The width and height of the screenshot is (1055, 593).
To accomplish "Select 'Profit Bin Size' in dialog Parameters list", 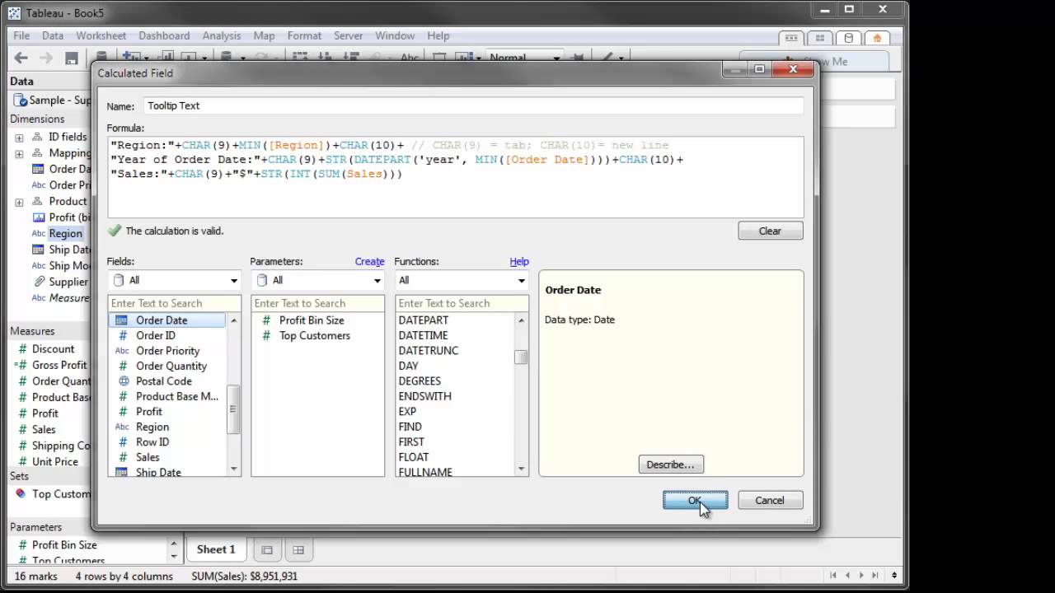I will [x=312, y=320].
